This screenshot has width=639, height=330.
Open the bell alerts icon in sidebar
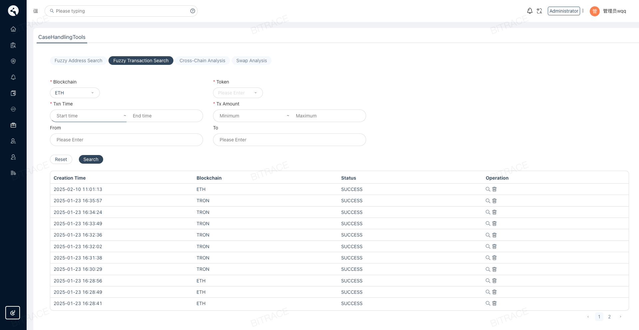point(13,77)
